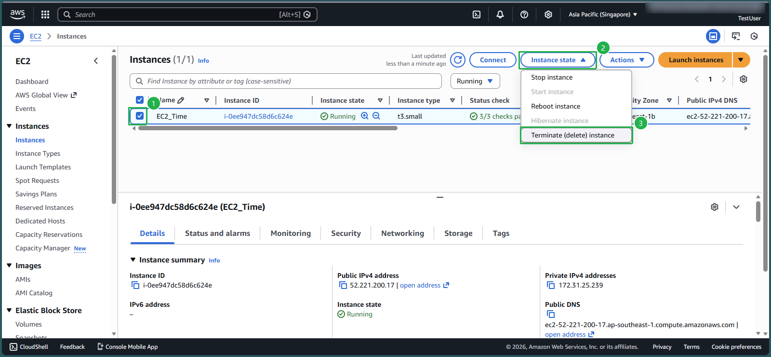Viewport: 771px width, 357px height.
Task: Collapse the Instance summary section
Action: tap(133, 260)
